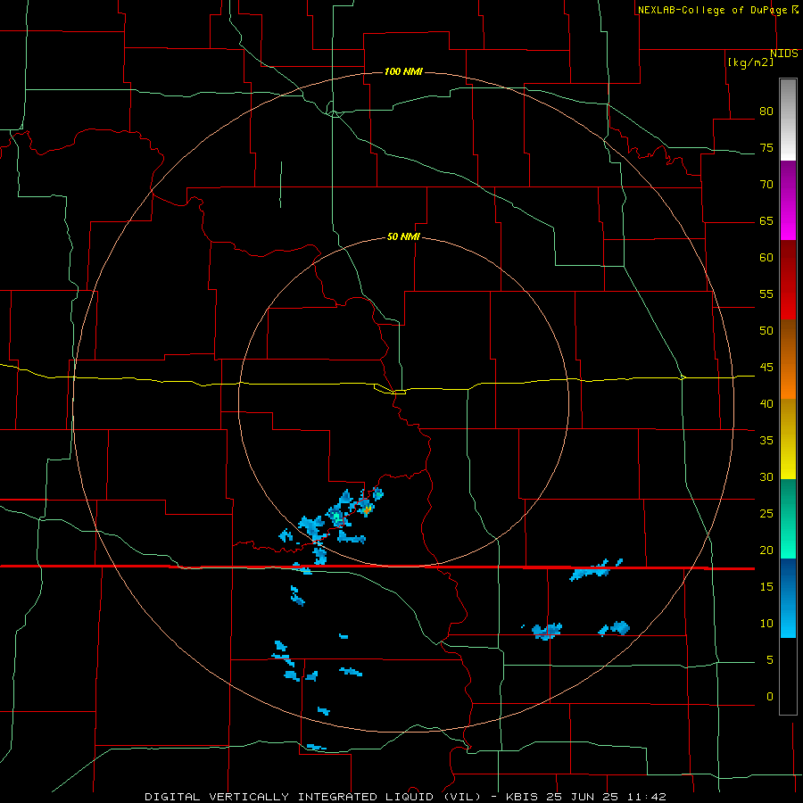Click the 45 value on the color scale
803x803 pixels.
point(766,368)
